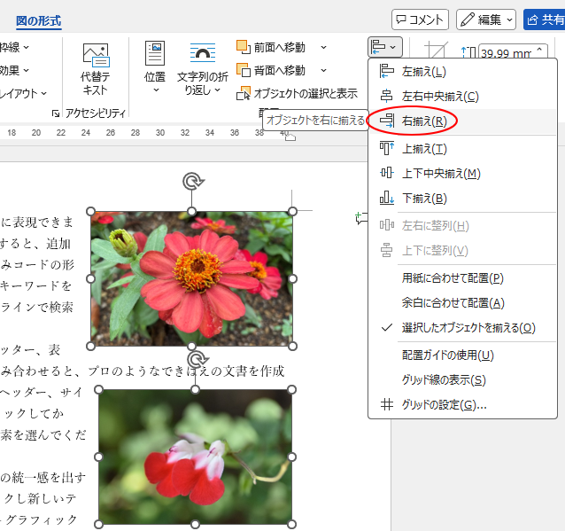This screenshot has height=531, width=565.
Task: Click the 左右中央揃え center icon in menu
Action: coord(387,97)
